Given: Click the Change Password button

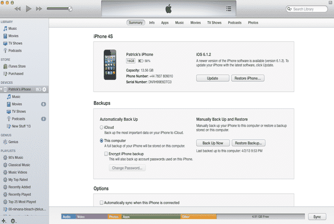Looking at the screenshot, I should 127,168.
